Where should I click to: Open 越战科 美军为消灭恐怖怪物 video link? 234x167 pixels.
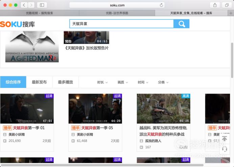163,131
